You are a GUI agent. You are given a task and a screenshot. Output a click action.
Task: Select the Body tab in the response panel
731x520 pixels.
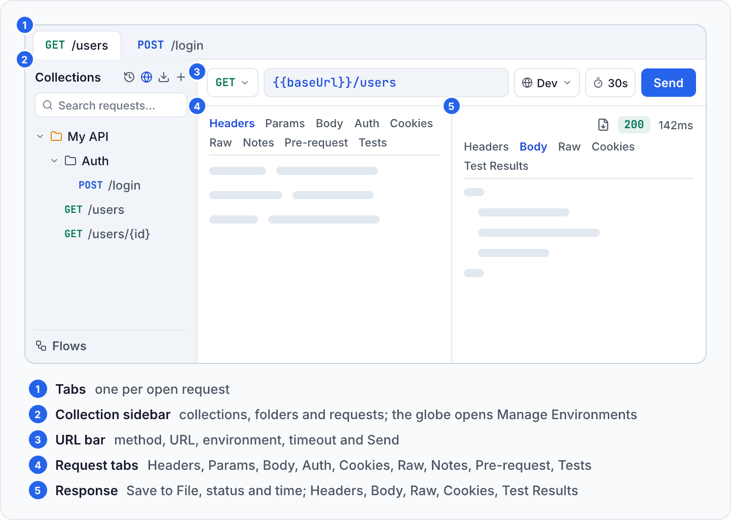coord(533,146)
